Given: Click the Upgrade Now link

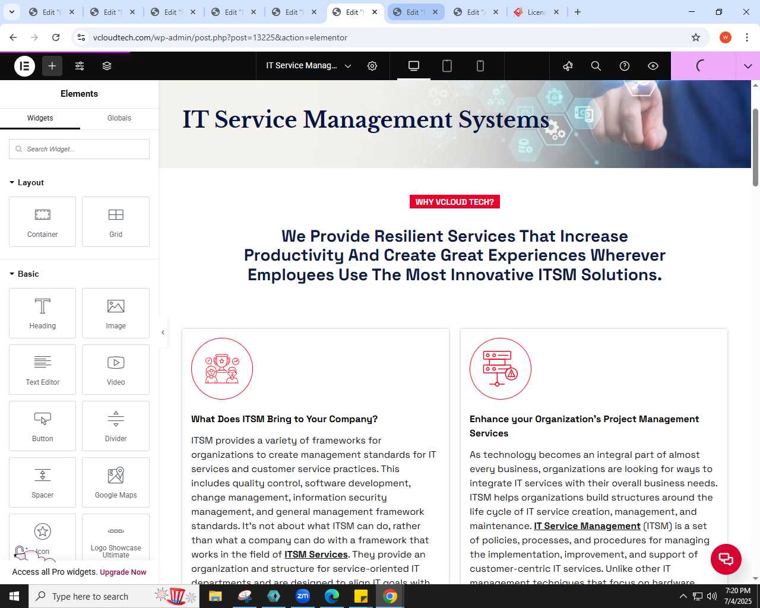Looking at the screenshot, I should coord(123,572).
